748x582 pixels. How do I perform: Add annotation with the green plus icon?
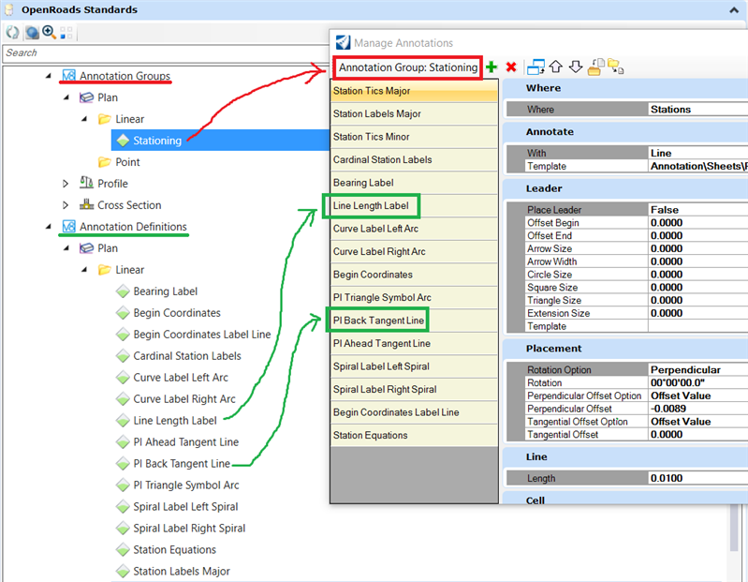pos(491,67)
